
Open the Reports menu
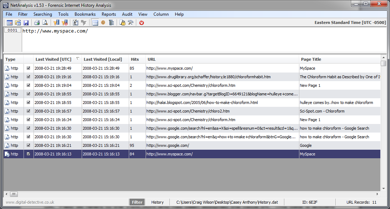pos(108,14)
